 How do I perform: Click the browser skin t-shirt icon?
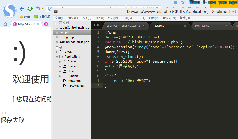(183, 2)
